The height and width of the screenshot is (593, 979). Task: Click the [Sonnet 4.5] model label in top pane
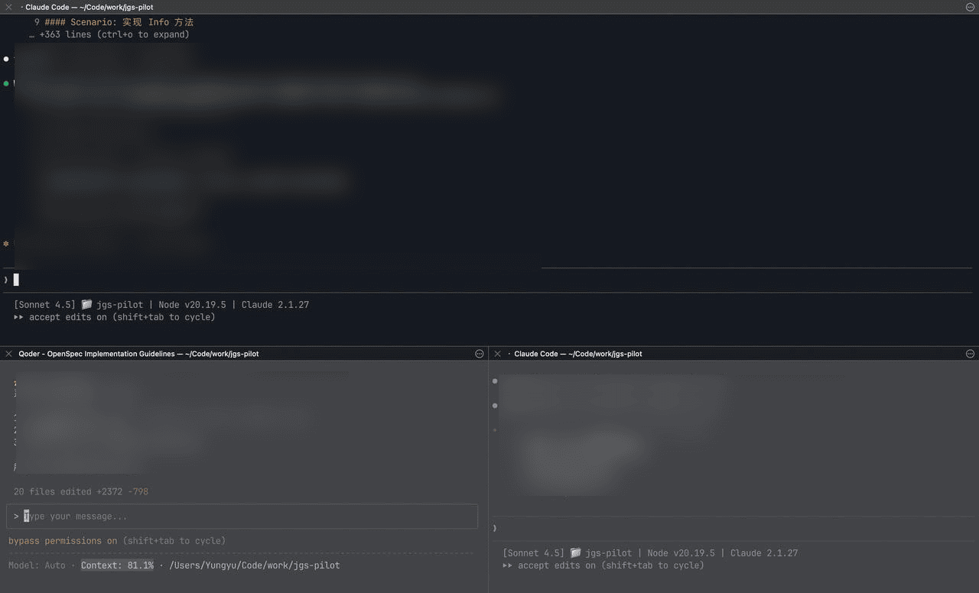coord(44,304)
